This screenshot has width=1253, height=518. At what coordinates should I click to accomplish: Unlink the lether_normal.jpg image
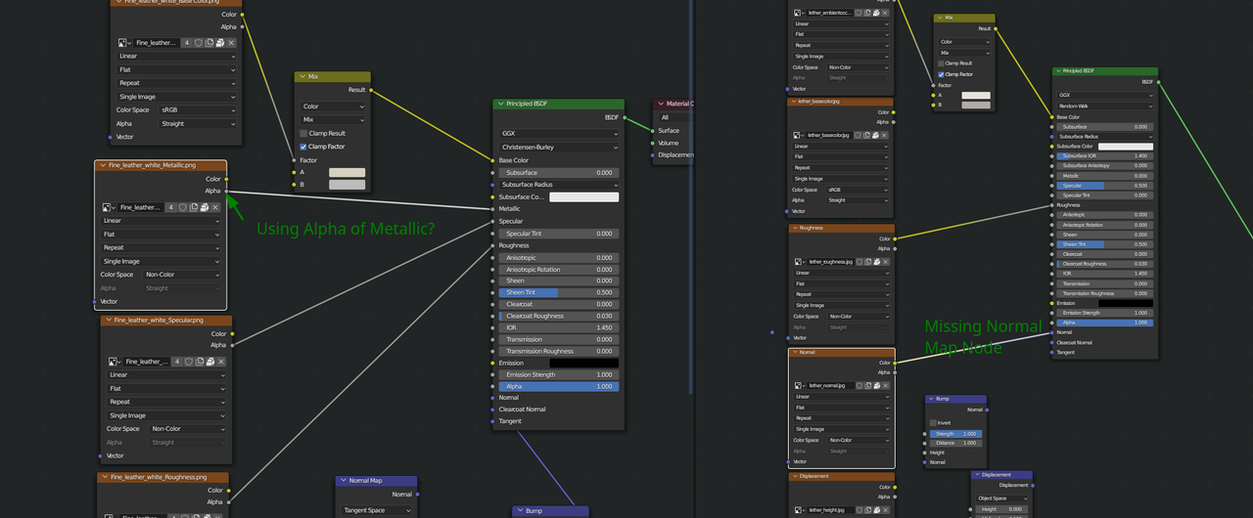pos(885,385)
